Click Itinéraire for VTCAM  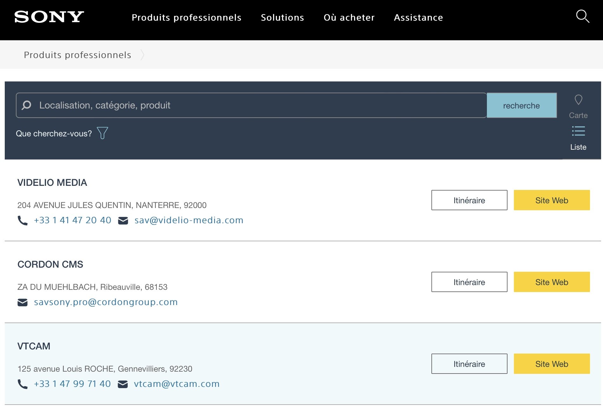point(469,364)
